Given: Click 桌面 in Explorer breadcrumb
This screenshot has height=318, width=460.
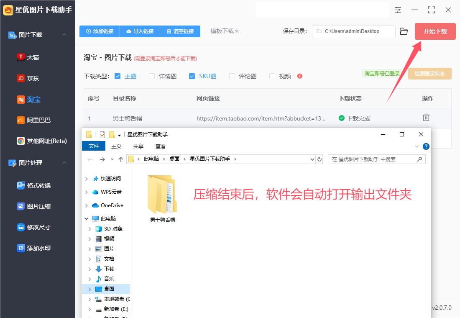Looking at the screenshot, I should pyautogui.click(x=174, y=159).
